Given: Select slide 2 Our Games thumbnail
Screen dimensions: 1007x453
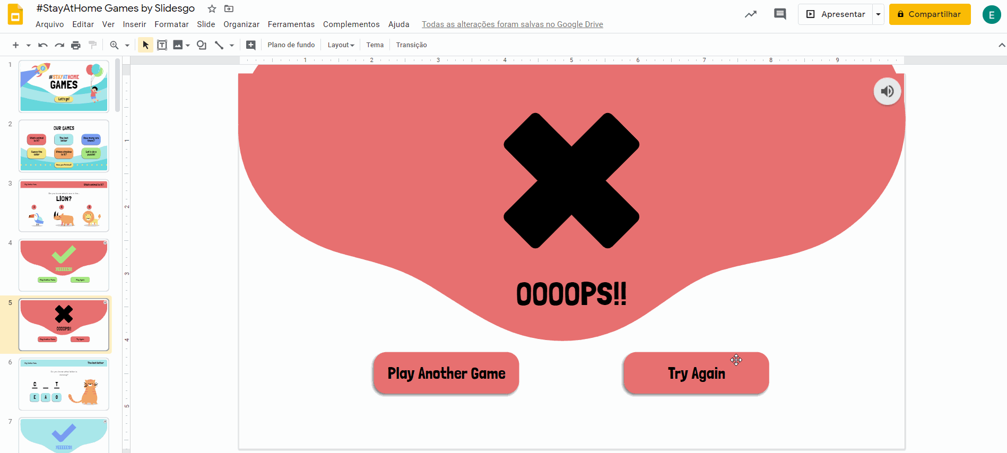Looking at the screenshot, I should [64, 146].
